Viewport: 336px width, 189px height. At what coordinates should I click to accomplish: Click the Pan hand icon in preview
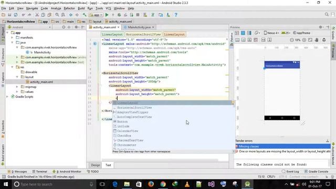[x=317, y=40]
